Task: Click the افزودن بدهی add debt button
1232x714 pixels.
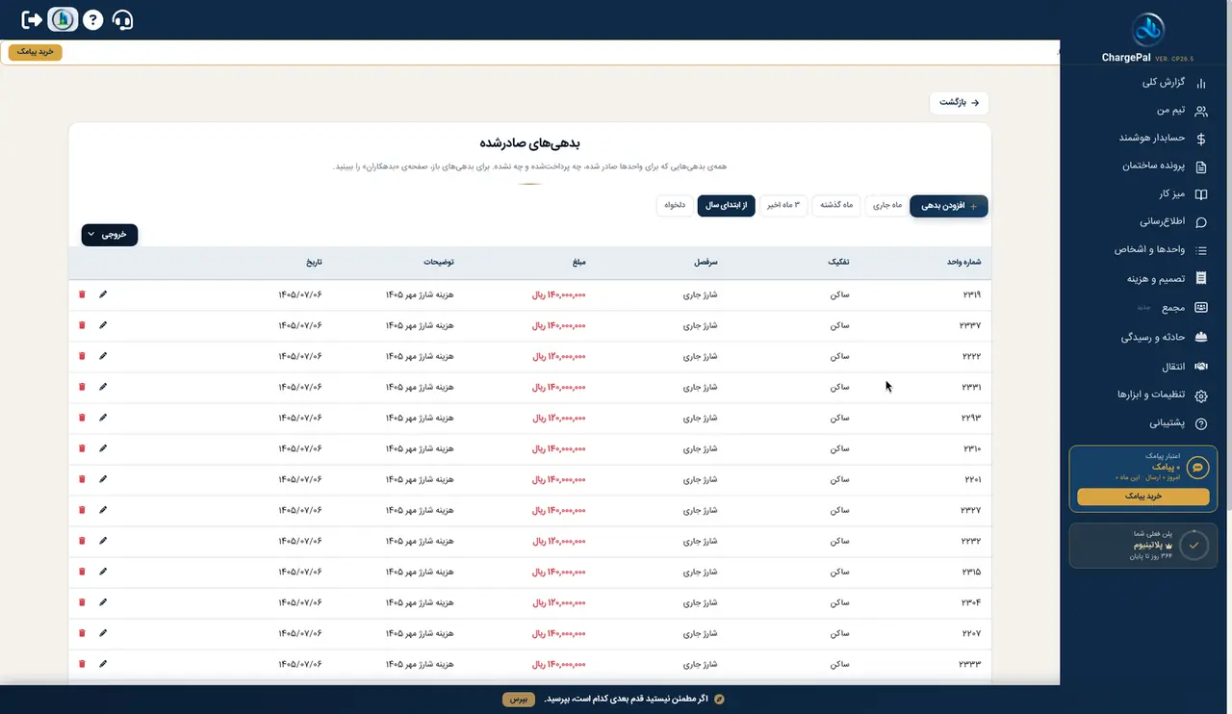Action: [x=949, y=206]
